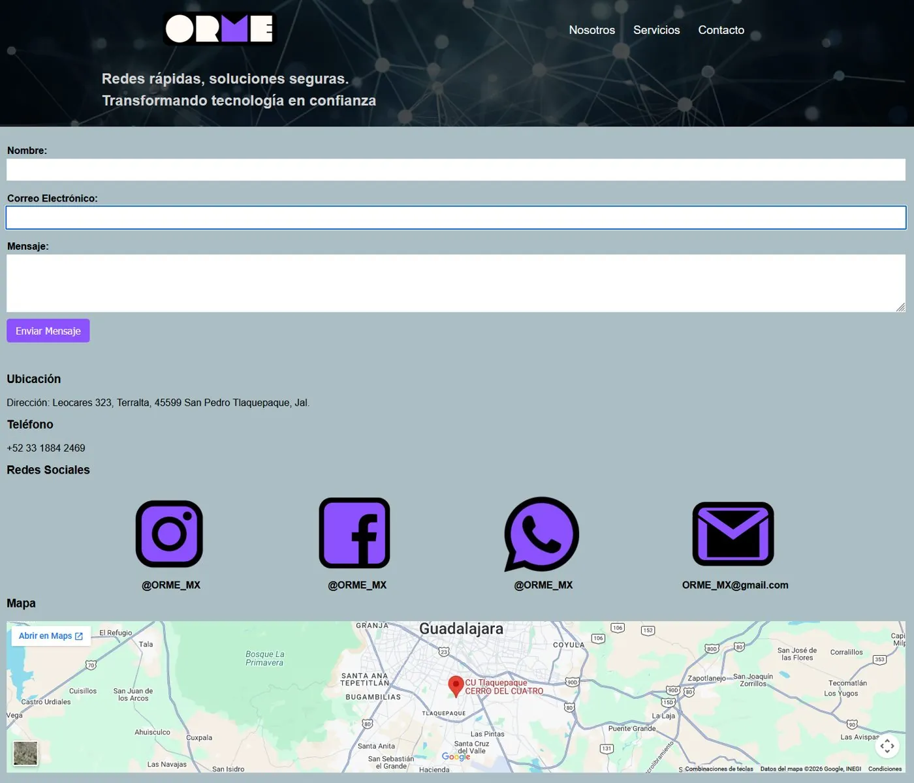Screen dimensions: 914x783
Task: Toggle the map camera controls button
Action: 887,746
